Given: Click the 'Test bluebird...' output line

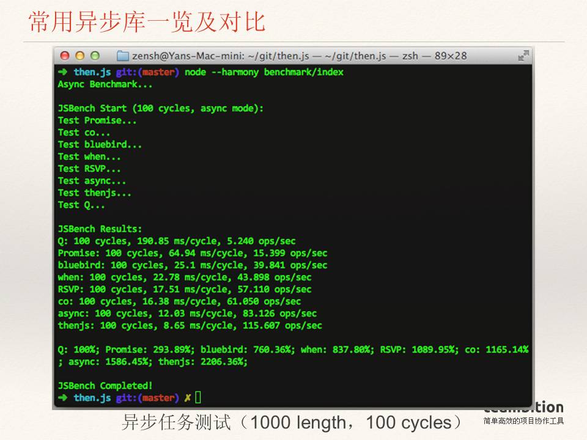Looking at the screenshot, I should pos(100,145).
